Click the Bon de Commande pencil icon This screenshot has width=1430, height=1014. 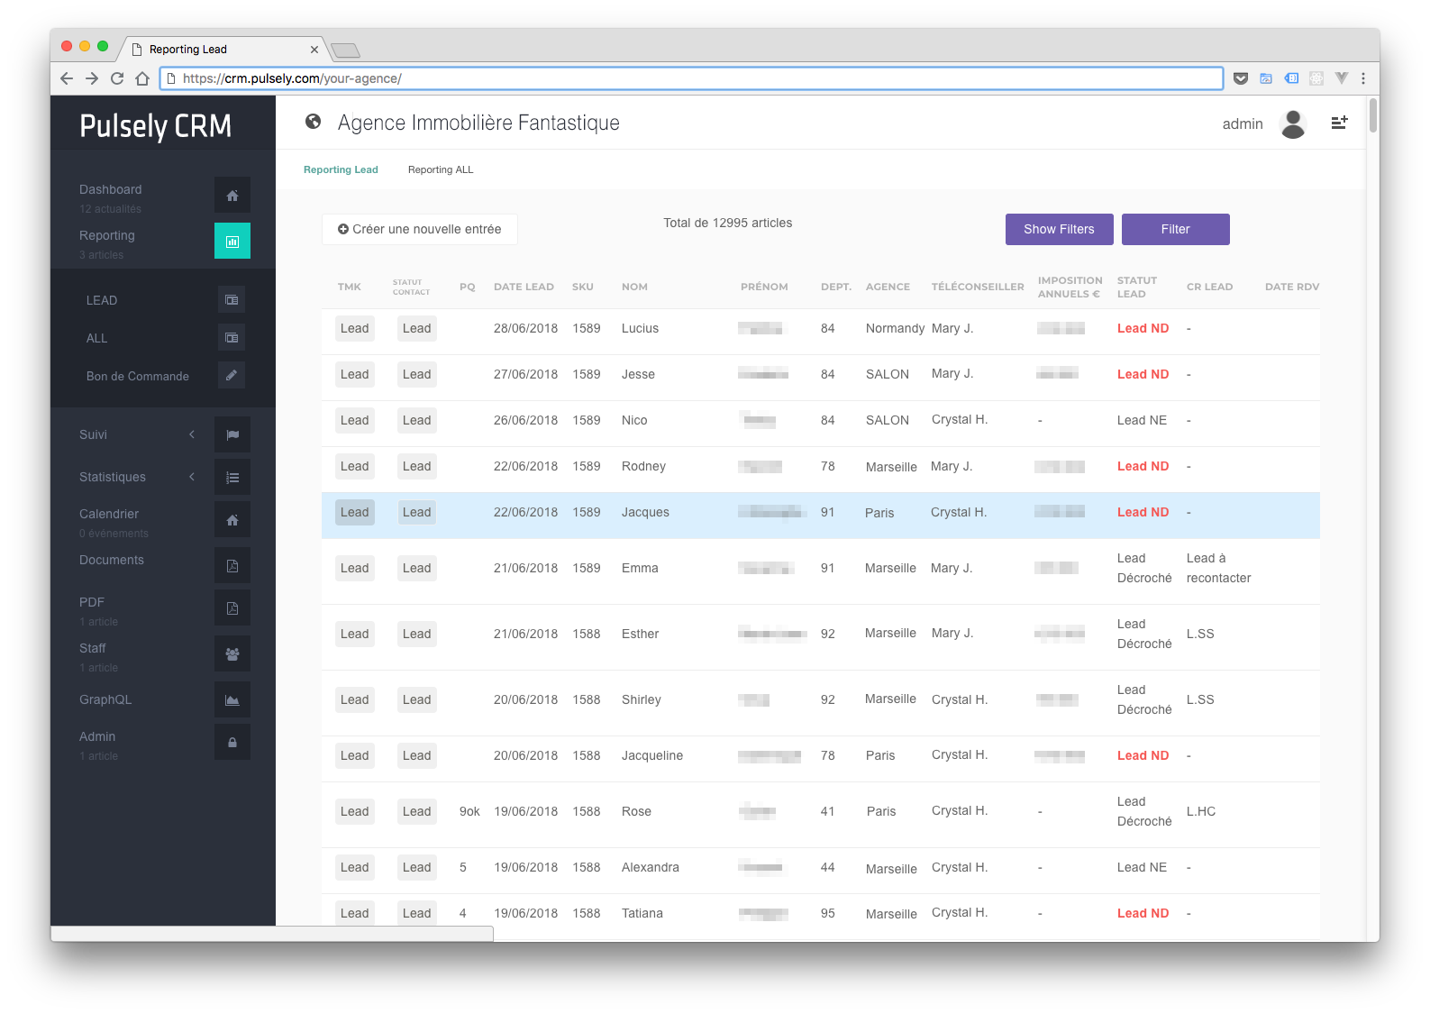(232, 375)
